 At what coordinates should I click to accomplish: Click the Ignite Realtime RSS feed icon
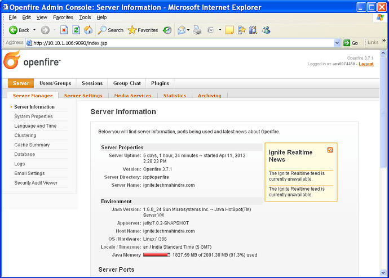coord(330,150)
